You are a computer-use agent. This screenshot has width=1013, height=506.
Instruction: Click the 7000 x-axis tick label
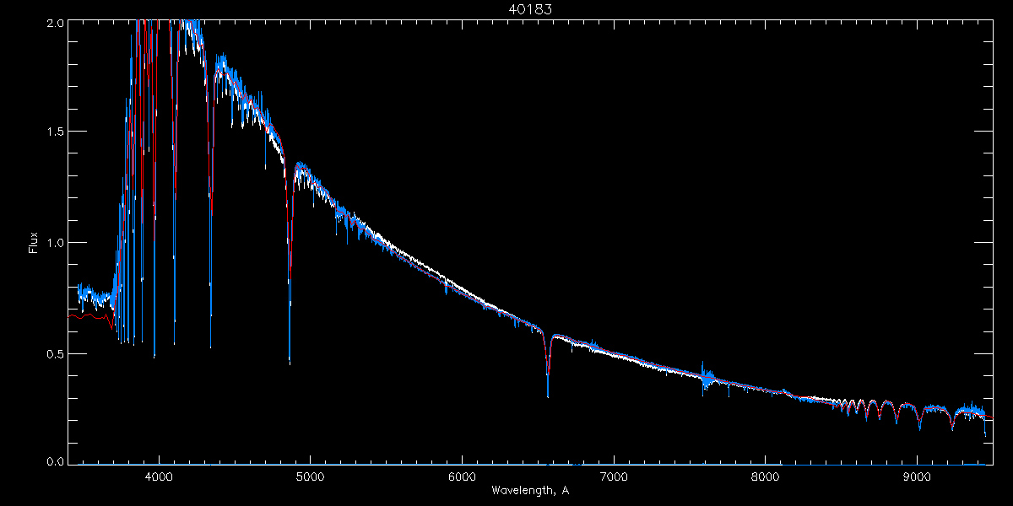614,475
